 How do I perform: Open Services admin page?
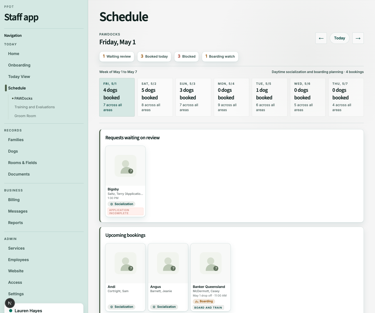(16, 248)
